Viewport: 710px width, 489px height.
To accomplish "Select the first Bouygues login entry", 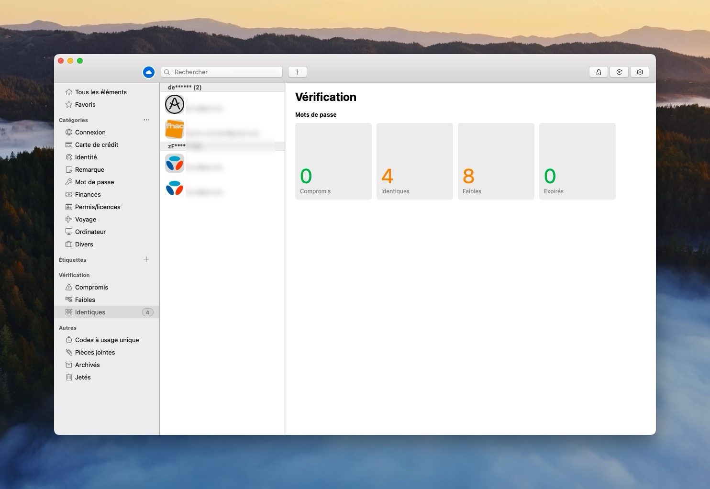I will click(222, 164).
